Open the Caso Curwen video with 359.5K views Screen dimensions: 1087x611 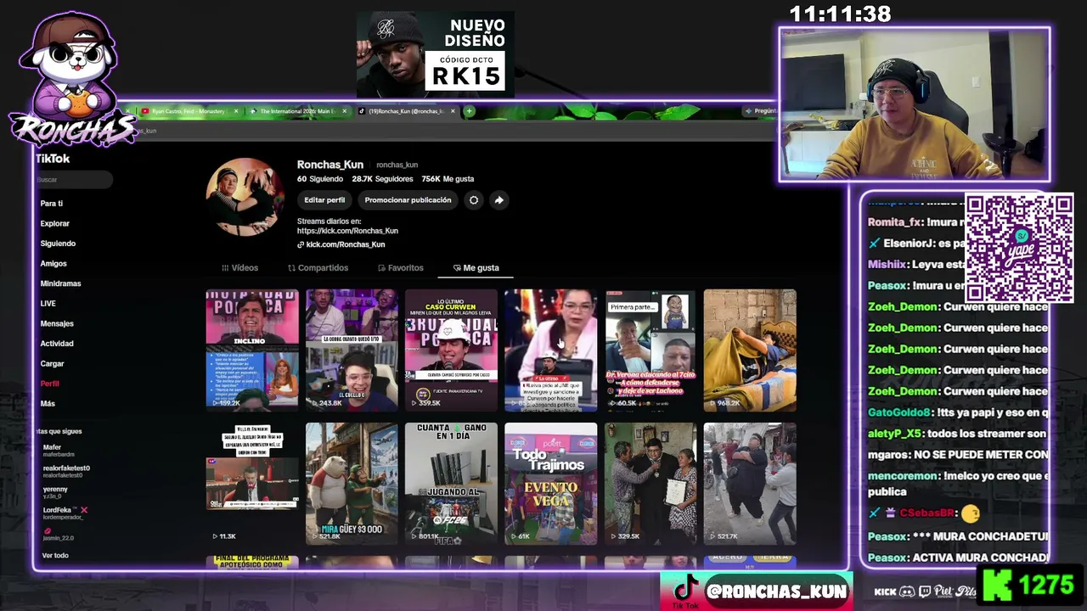point(451,350)
